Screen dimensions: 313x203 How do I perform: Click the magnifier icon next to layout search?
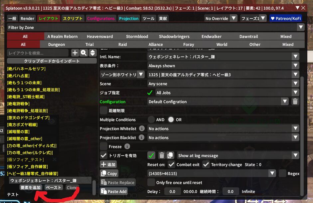click(x=83, y=53)
